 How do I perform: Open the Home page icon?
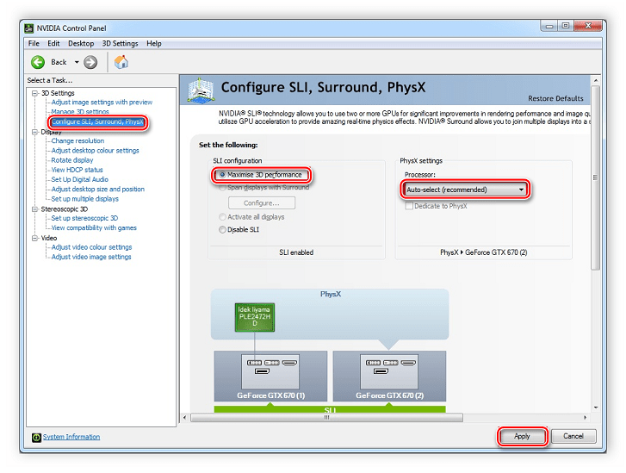pyautogui.click(x=121, y=62)
